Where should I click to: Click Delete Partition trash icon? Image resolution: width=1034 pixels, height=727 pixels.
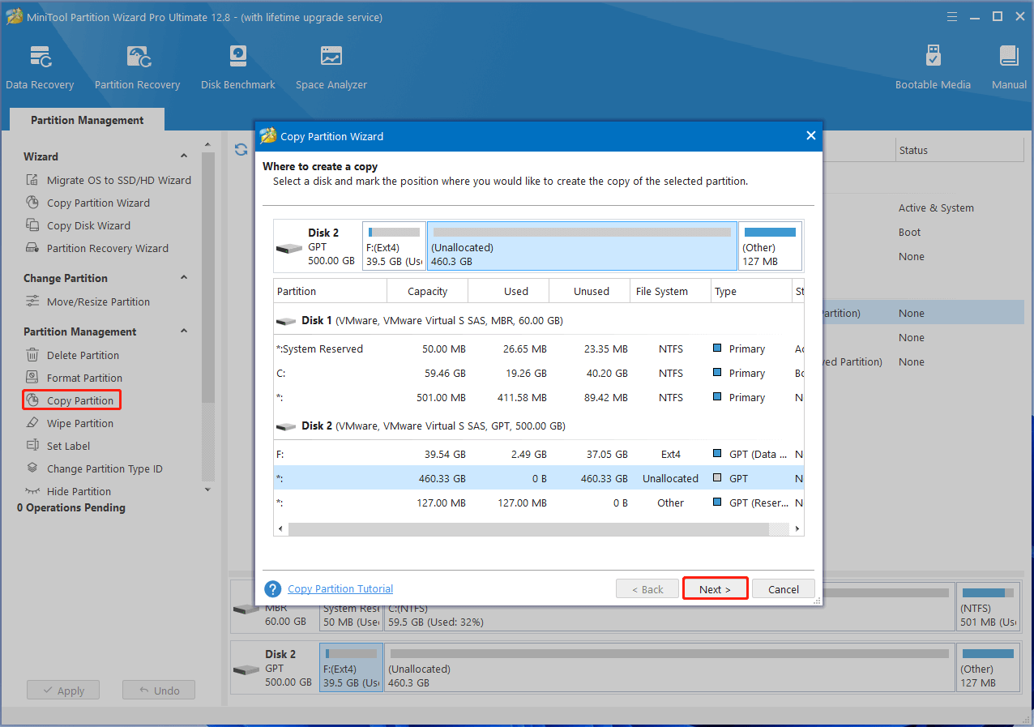click(32, 355)
